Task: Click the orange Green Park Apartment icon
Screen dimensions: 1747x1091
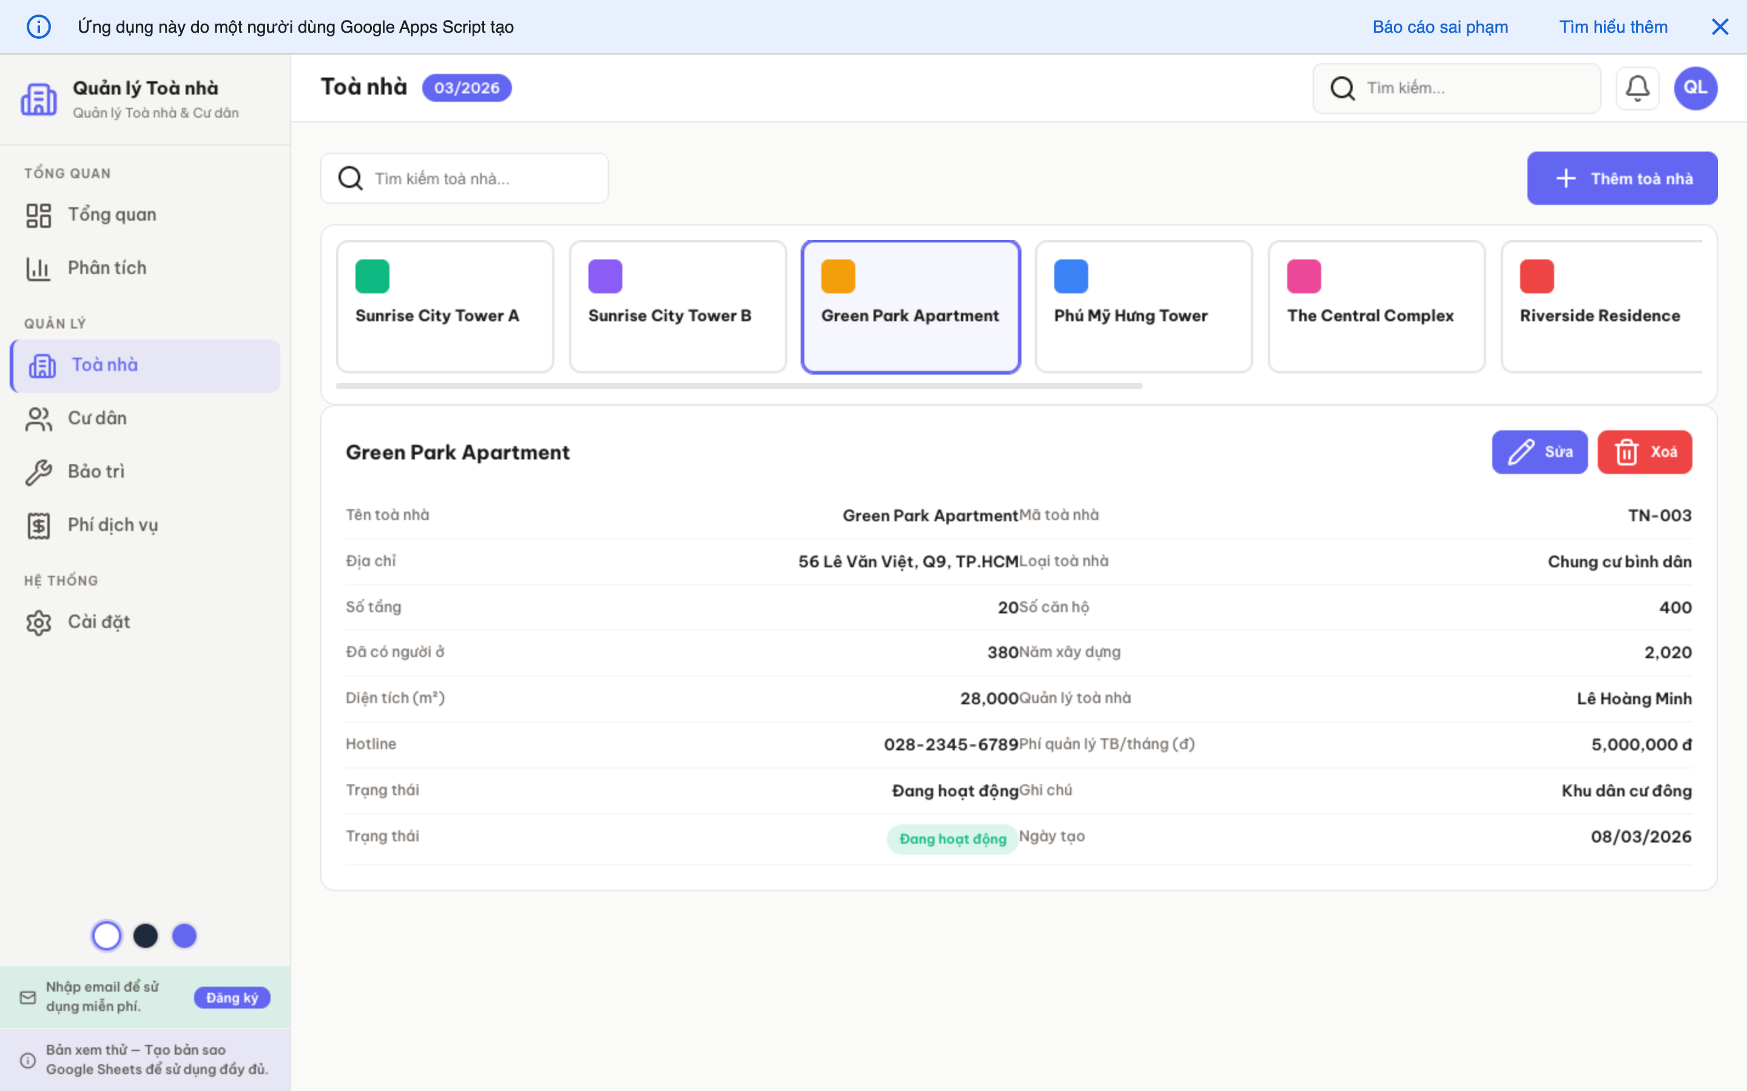Action: point(837,276)
